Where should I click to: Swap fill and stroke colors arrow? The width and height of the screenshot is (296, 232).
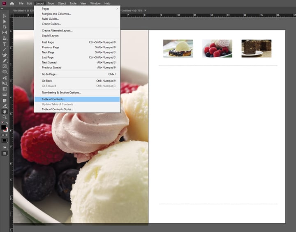click(7, 123)
